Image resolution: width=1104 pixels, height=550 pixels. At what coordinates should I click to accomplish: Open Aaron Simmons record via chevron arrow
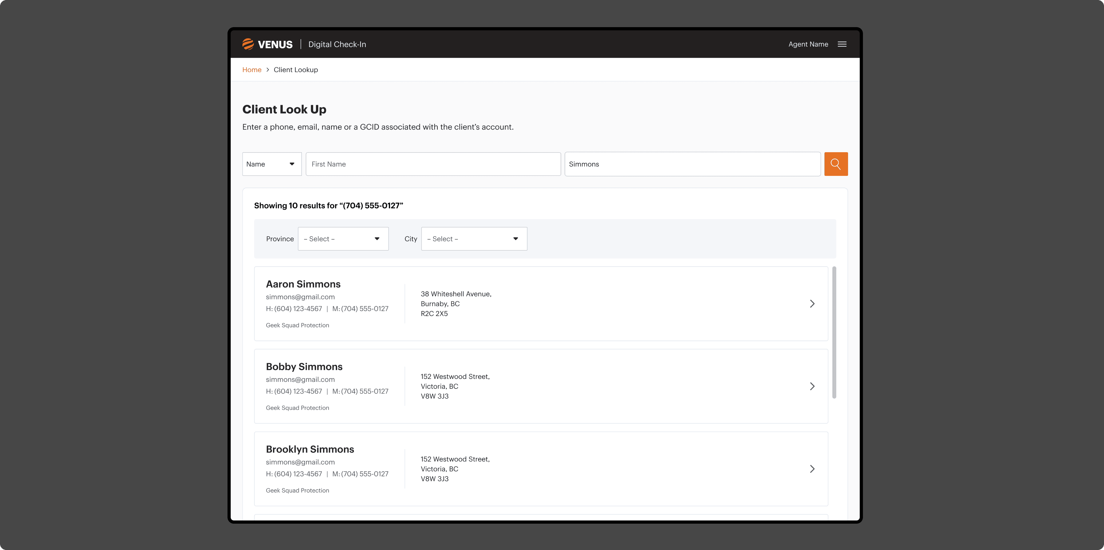click(x=812, y=304)
